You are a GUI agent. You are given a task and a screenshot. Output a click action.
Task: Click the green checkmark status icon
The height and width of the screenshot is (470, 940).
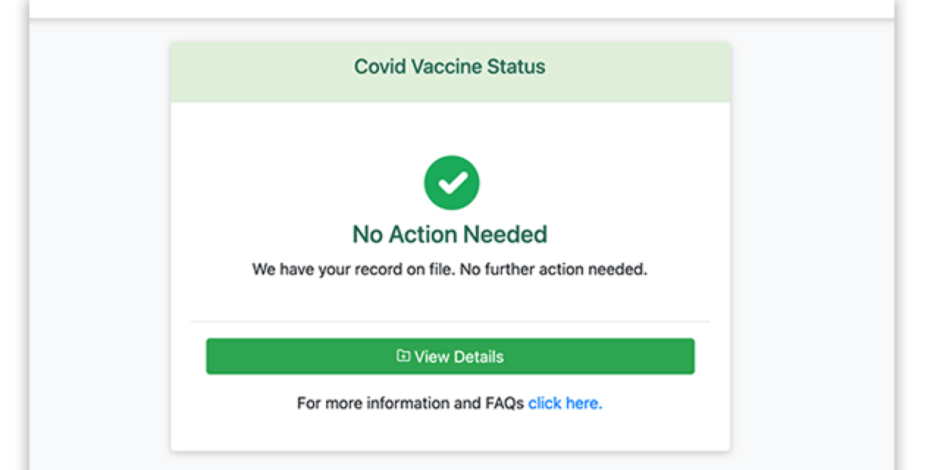click(x=451, y=183)
